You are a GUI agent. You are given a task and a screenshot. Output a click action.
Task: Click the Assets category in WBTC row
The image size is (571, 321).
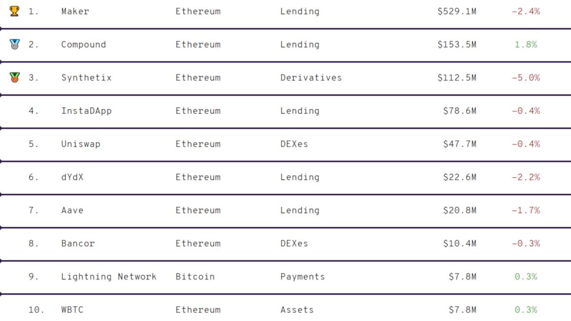tap(297, 310)
